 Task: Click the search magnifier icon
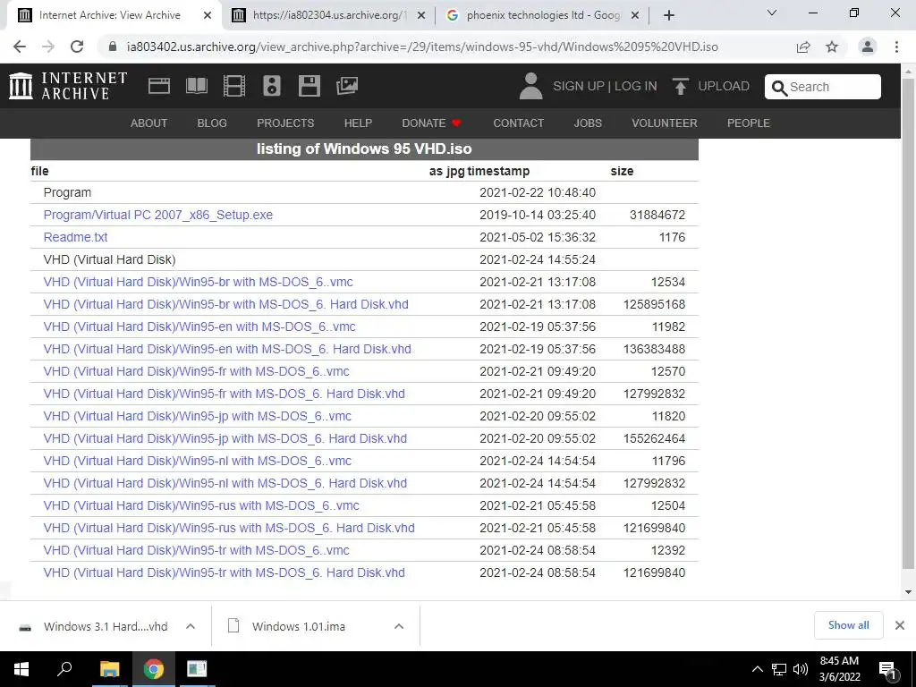[779, 88]
